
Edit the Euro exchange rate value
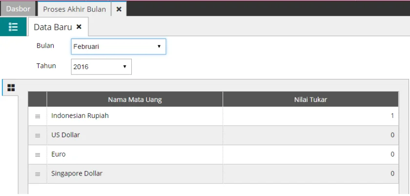point(310,154)
